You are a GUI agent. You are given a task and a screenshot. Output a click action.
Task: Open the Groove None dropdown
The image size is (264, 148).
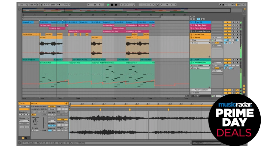point(24,121)
